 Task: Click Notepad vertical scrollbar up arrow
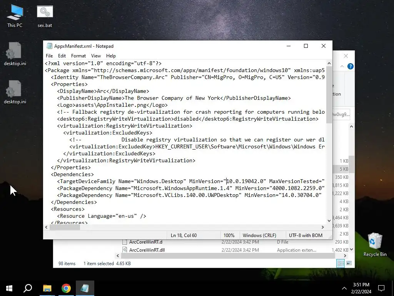[x=329, y=63]
